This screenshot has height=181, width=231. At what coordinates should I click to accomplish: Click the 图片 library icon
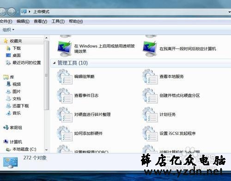tap(8, 92)
